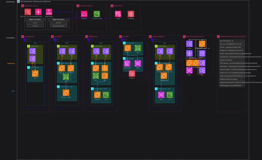Viewport: 262px width, 160px height.
Task: Select the VPN icon in Edge Connectivity Account
Action: pyautogui.click(x=202, y=53)
